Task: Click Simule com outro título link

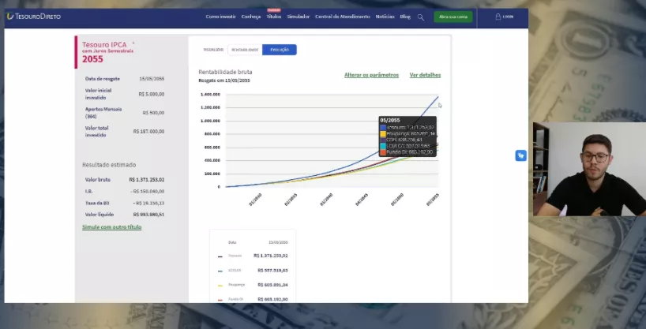Action: (x=111, y=227)
